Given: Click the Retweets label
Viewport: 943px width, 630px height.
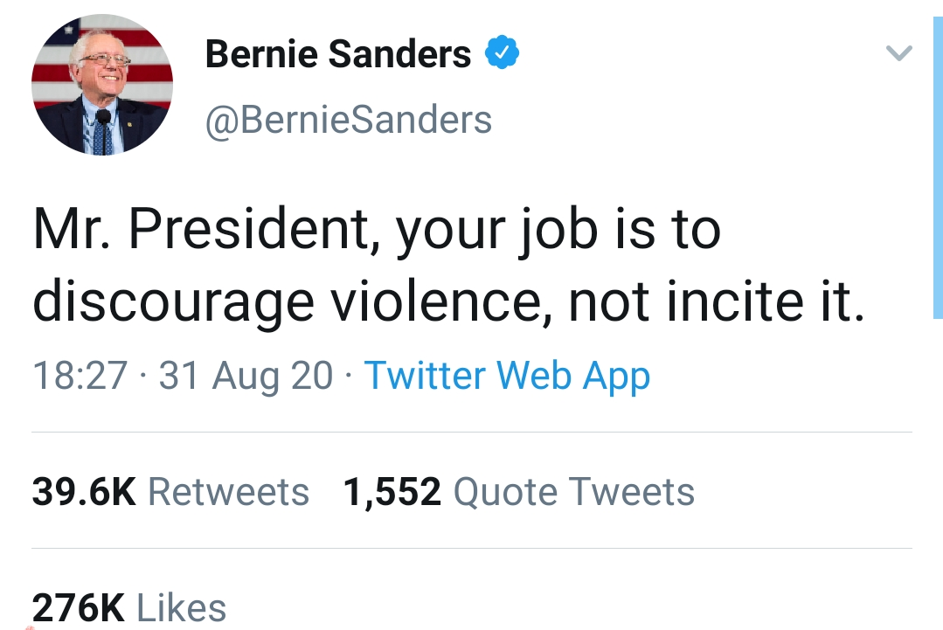Looking at the screenshot, I should (228, 492).
